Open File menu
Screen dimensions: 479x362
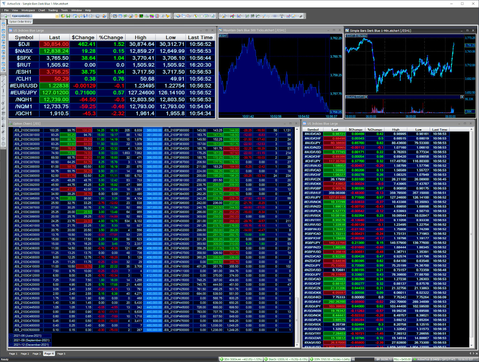[x=7, y=10]
